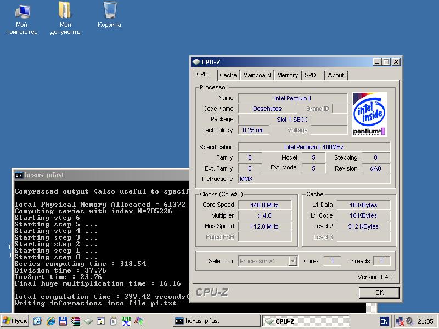Click Specification value Intel Pentium II 400MHz
This screenshot has width=439, height=329.
[314, 147]
